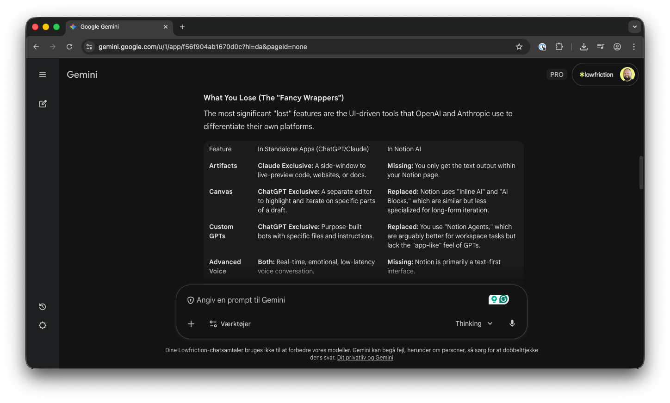Image resolution: width=670 pixels, height=403 pixels.
Task: Select the Google Gemini browser tab
Action: click(119, 27)
